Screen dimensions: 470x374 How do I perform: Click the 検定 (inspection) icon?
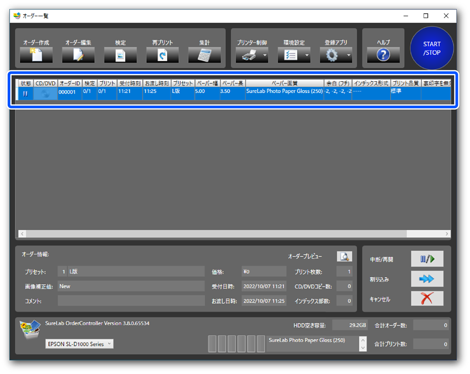(x=120, y=55)
